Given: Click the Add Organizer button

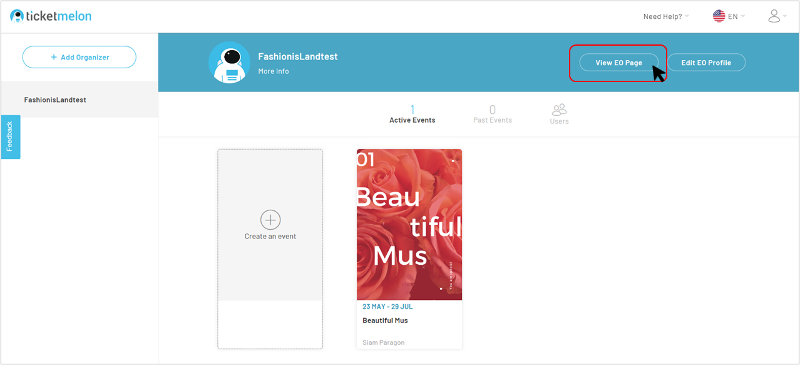Looking at the screenshot, I should pos(79,57).
